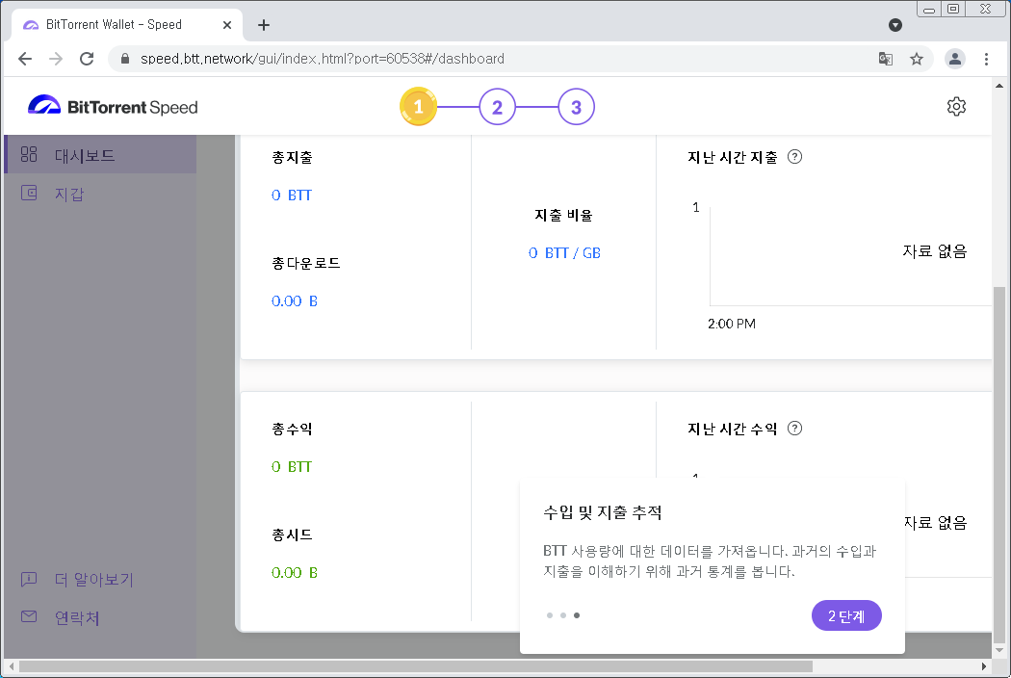This screenshot has height=678, width=1011.
Task: Click the 총시드 label
Action: [292, 535]
